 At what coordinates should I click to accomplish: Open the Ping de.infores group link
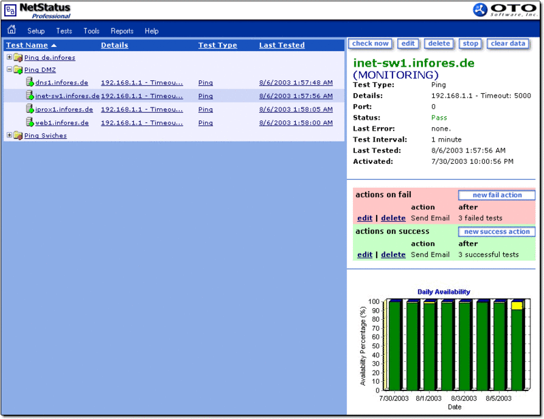50,58
